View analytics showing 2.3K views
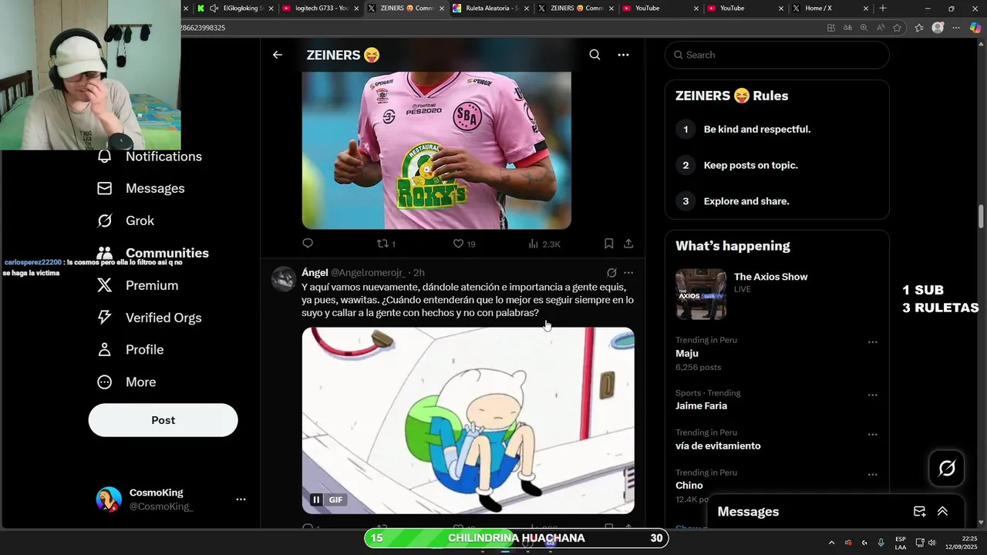987x555 pixels. 544,244
